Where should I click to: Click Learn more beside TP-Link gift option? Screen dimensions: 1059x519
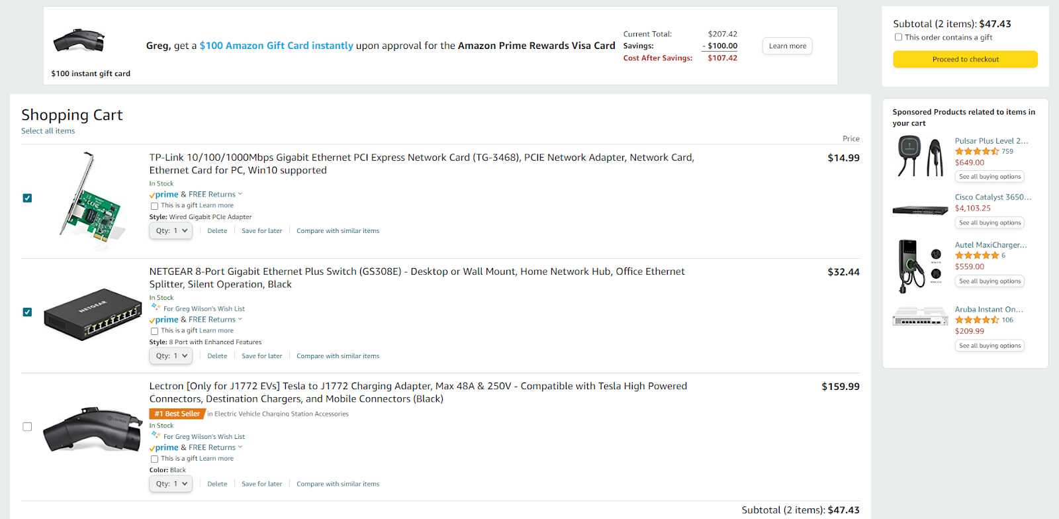coord(216,206)
